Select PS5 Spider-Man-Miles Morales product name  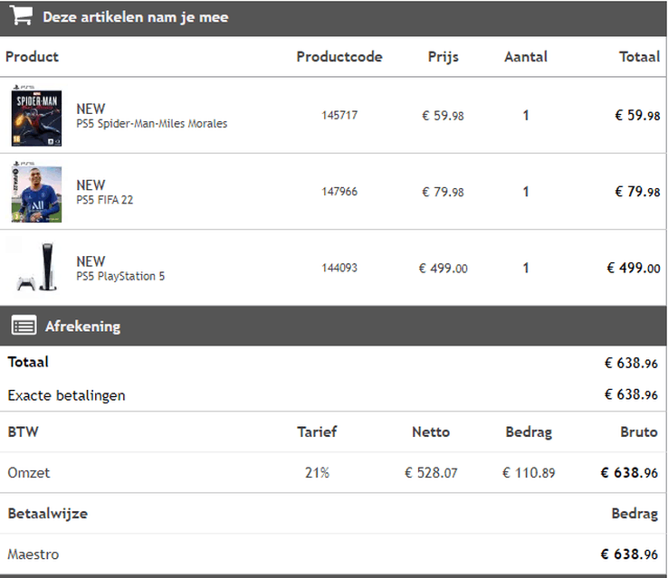pyautogui.click(x=152, y=124)
